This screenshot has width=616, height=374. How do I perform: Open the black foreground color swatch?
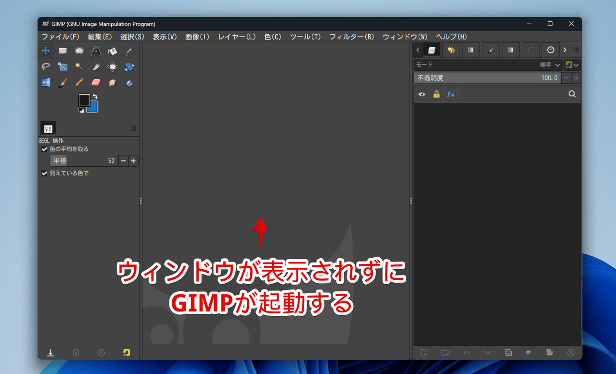tap(84, 100)
